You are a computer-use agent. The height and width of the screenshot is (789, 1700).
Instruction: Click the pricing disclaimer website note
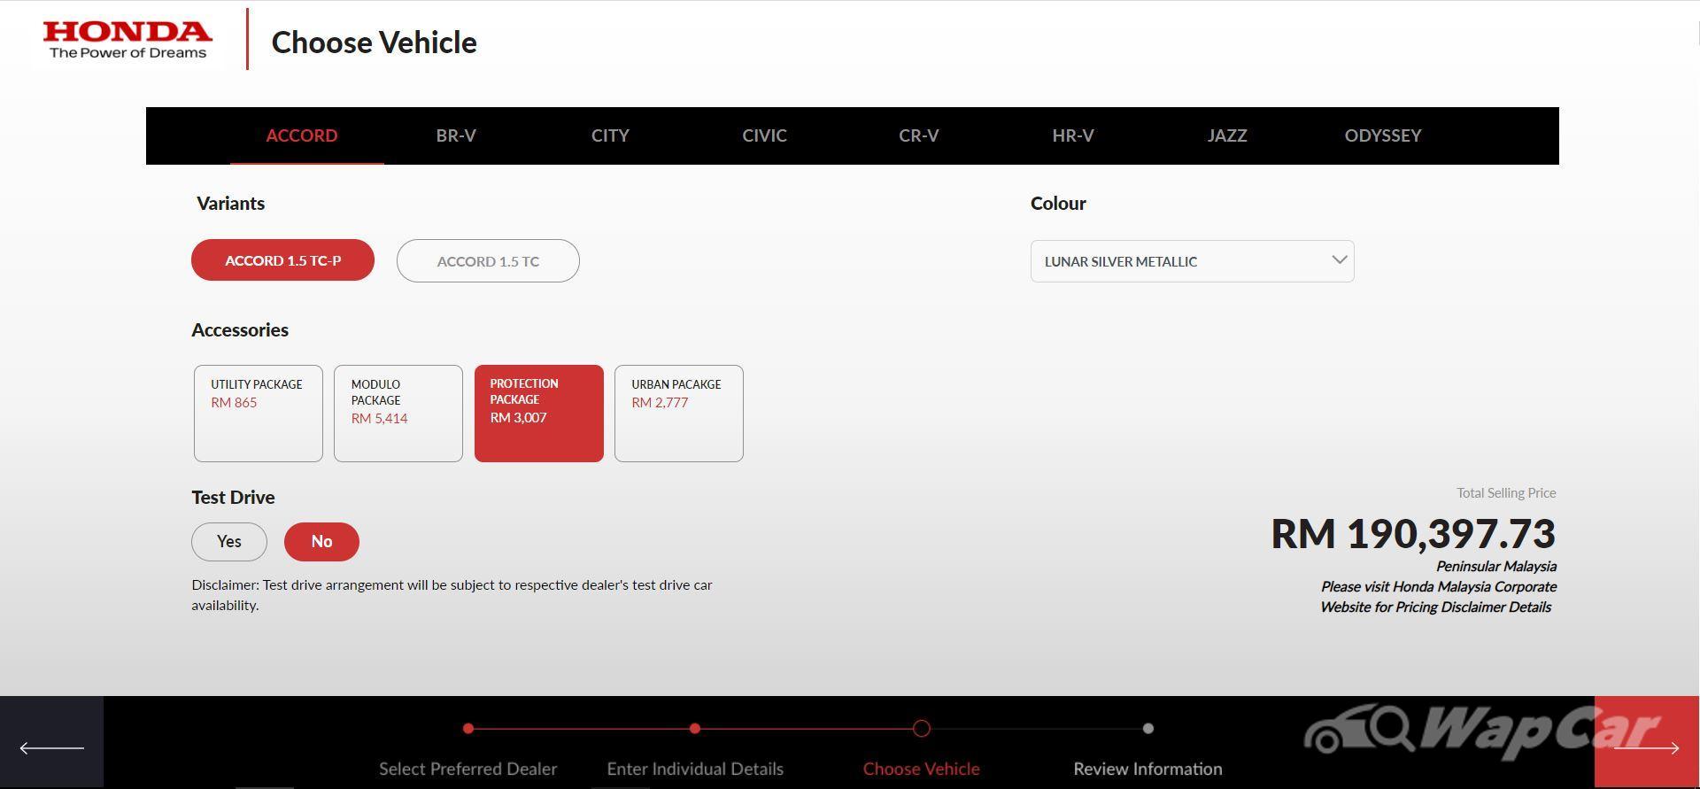click(x=1437, y=597)
